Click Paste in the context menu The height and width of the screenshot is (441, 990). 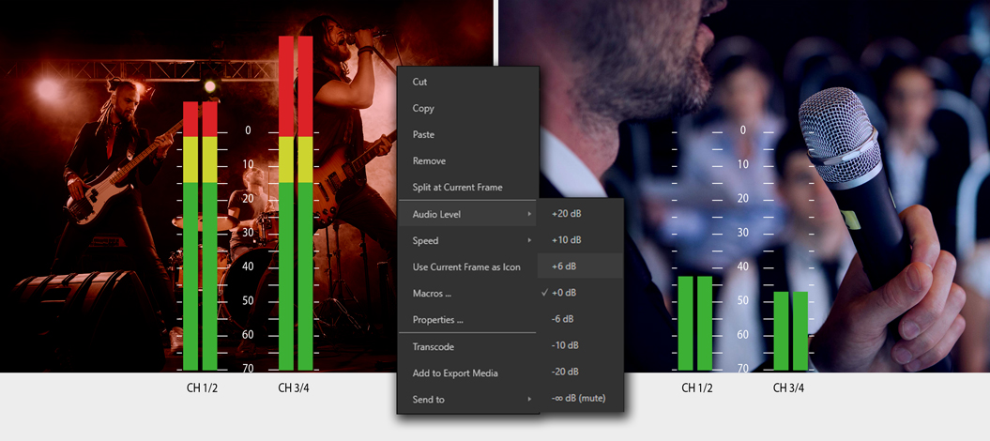tap(423, 134)
